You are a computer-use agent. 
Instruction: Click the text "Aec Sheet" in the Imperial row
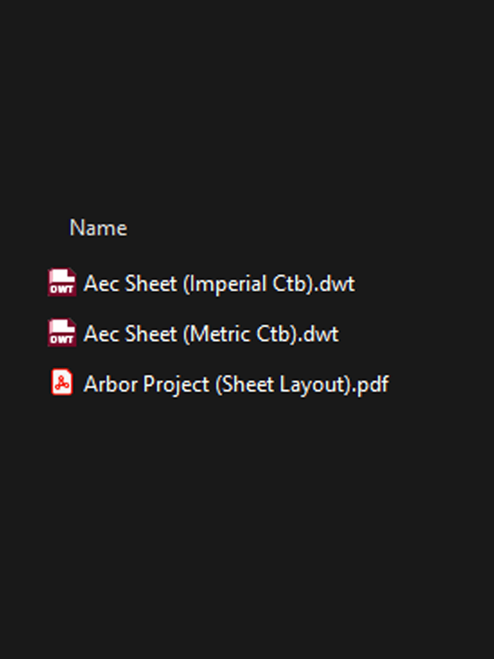[x=130, y=284]
